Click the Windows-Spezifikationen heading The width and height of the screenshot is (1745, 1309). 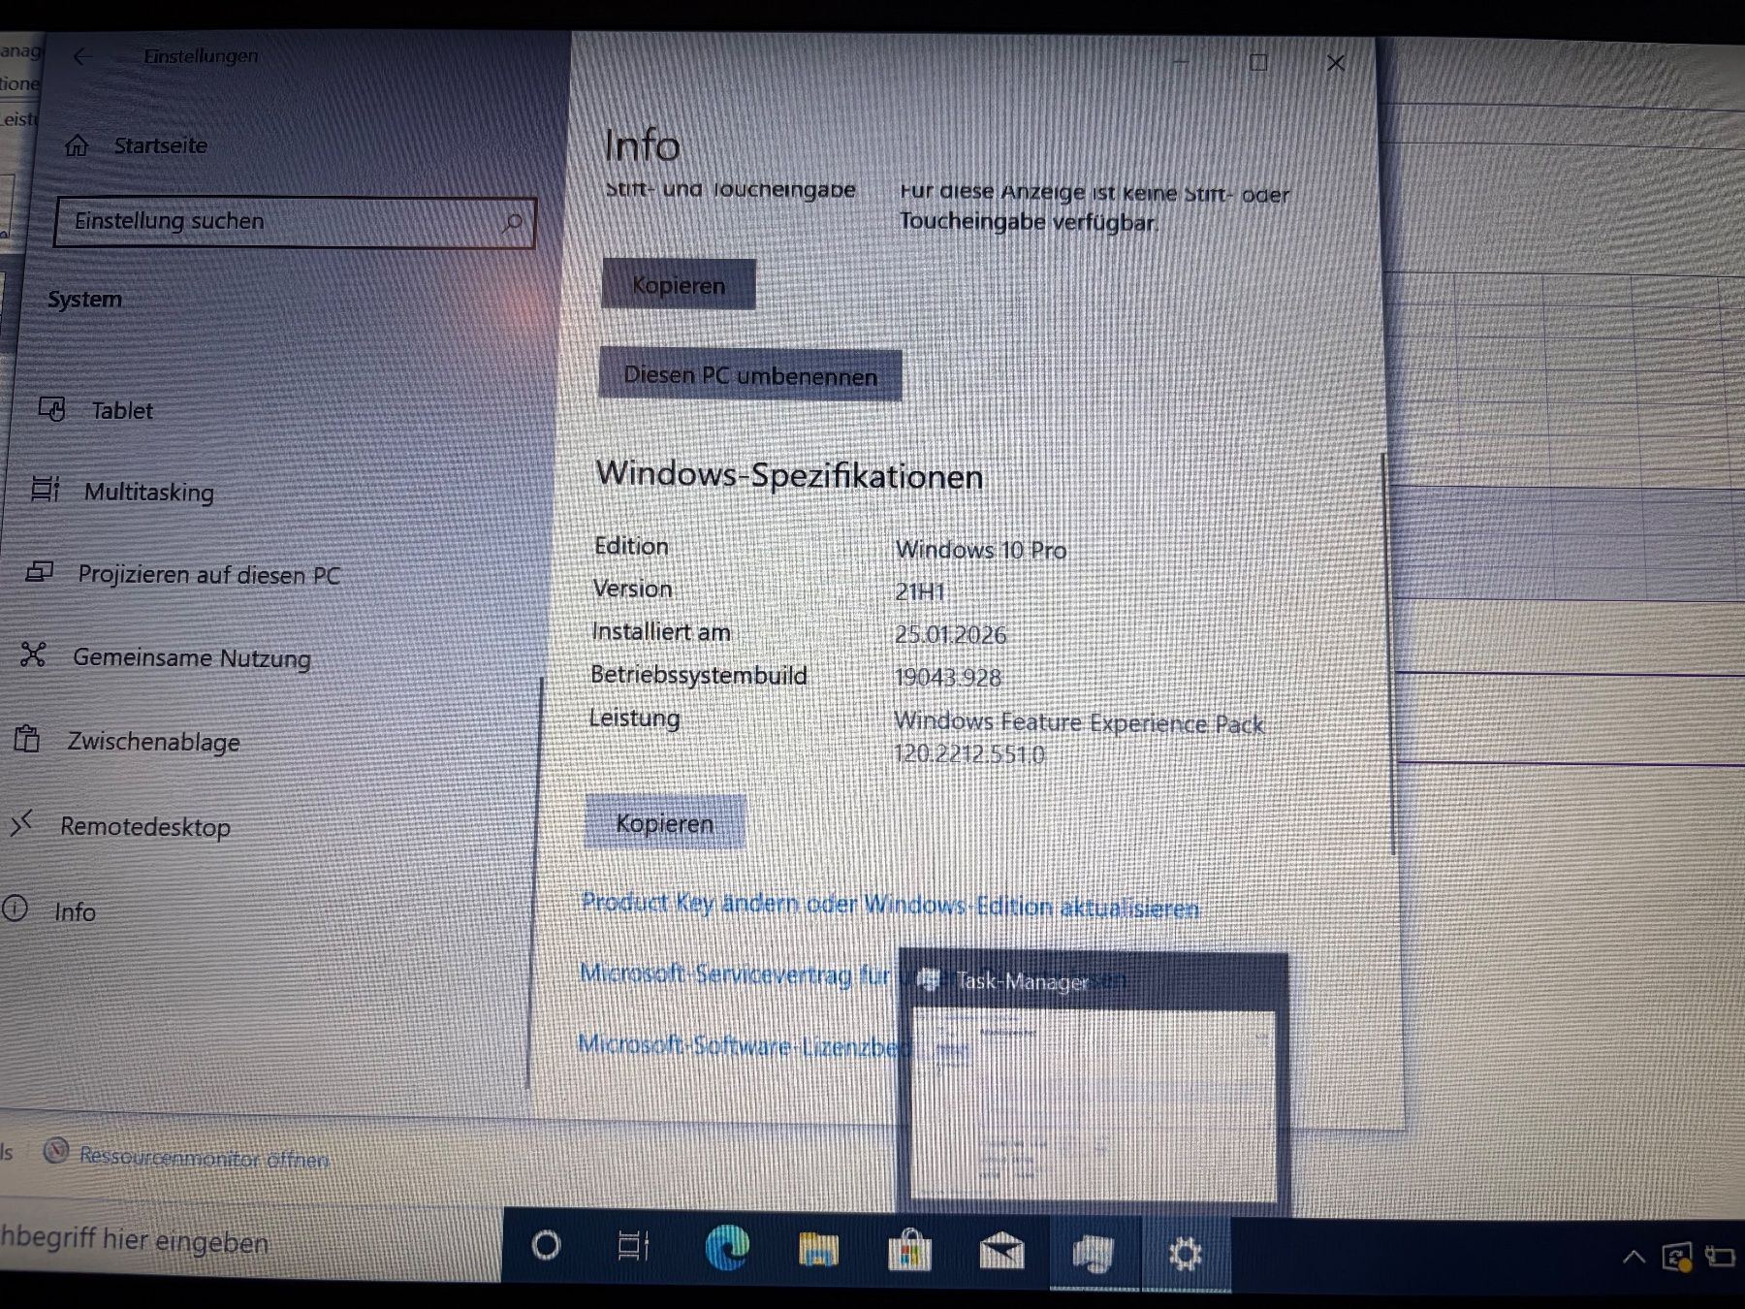pyautogui.click(x=789, y=475)
